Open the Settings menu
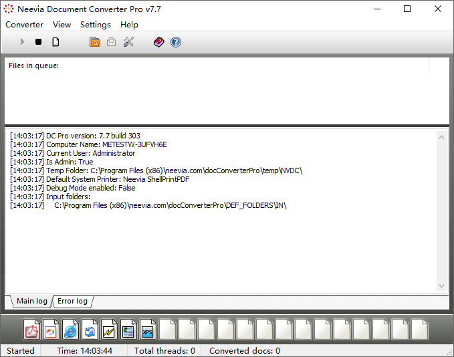The image size is (454, 357). tap(96, 25)
